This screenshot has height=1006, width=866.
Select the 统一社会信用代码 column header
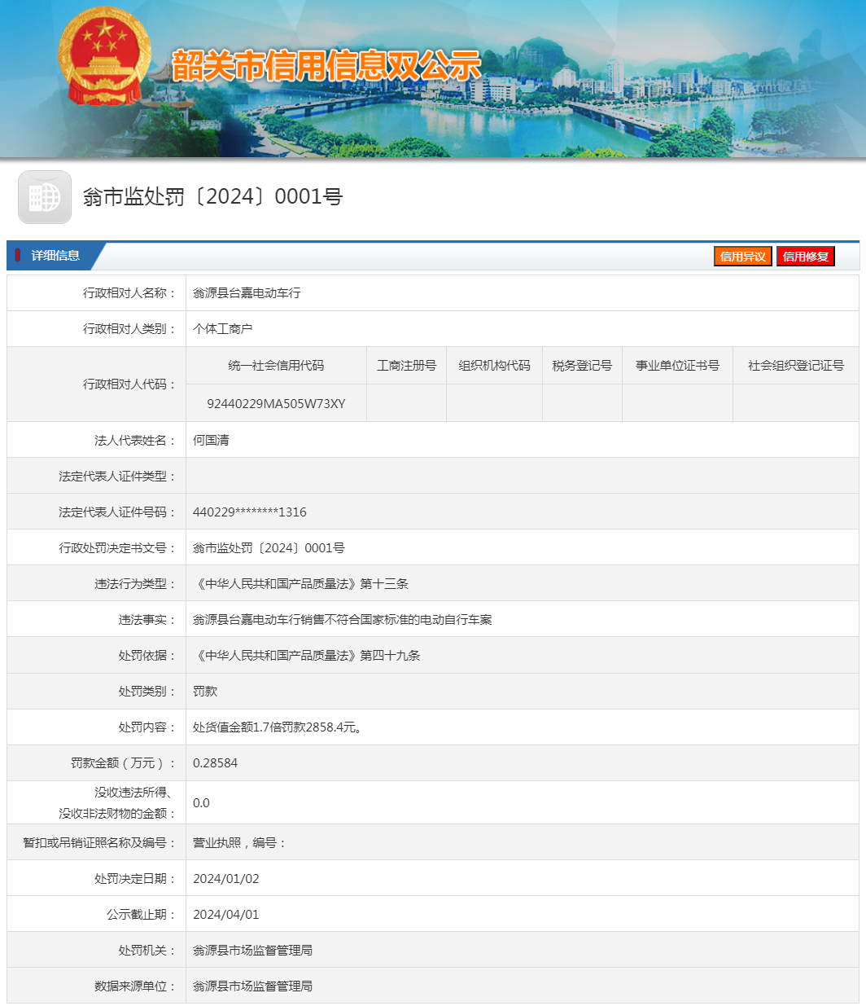coord(276,366)
